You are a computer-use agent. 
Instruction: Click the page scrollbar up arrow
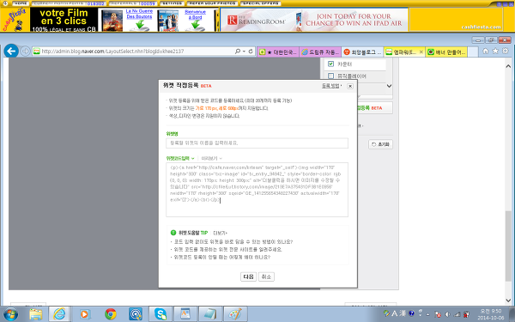tap(508, 66)
